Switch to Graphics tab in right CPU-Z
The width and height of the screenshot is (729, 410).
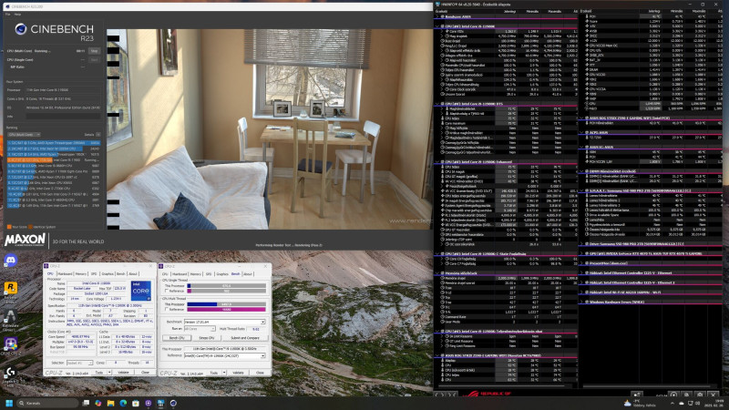click(222, 274)
